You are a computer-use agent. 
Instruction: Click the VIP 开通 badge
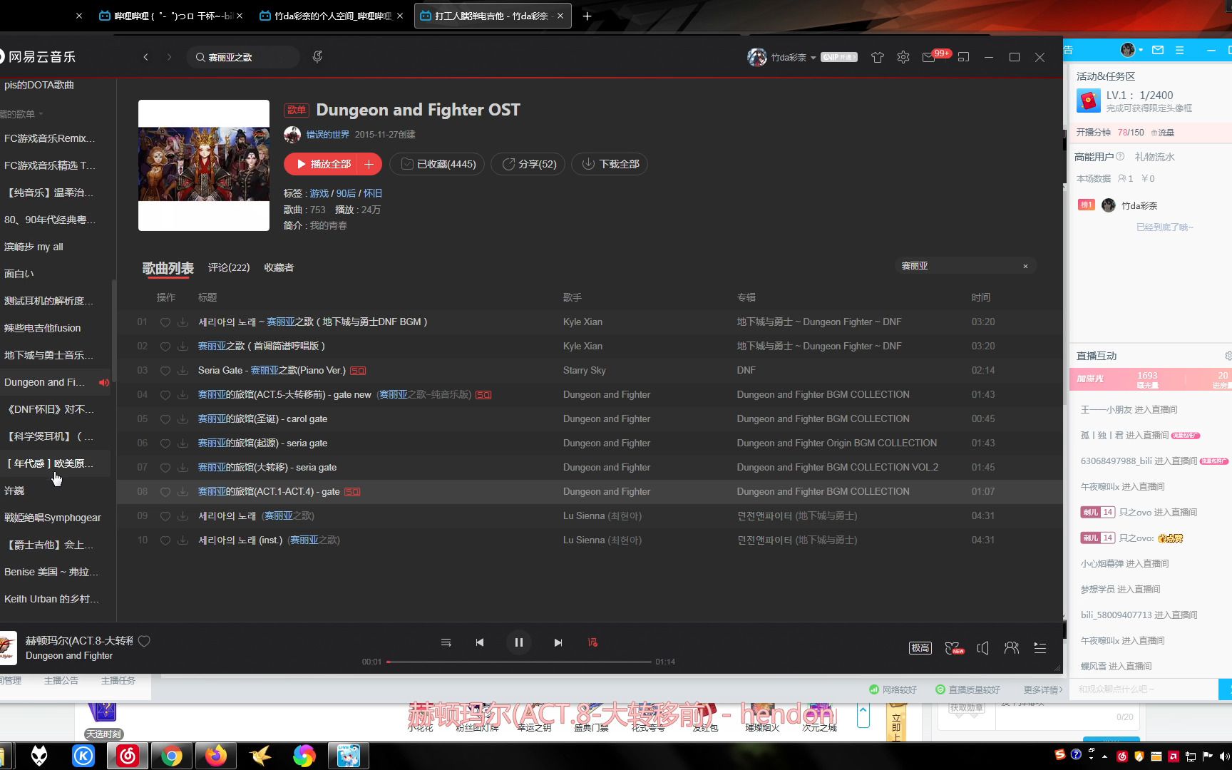point(838,57)
